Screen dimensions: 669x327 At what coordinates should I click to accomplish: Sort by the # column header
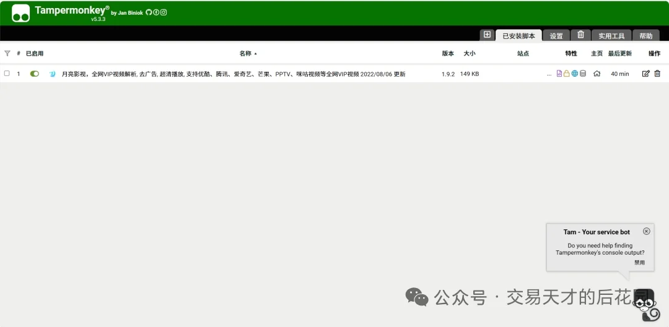pos(19,53)
